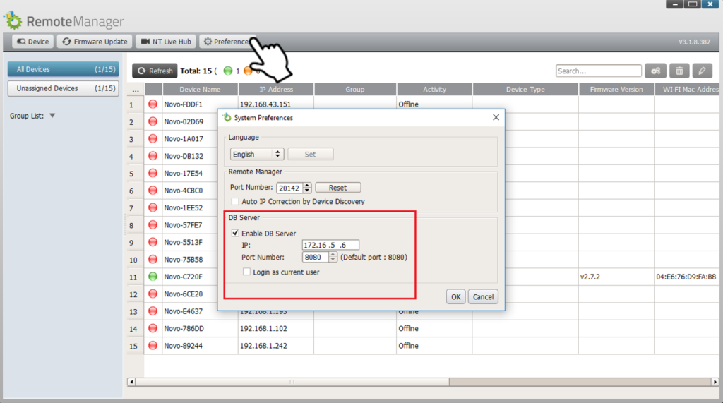Screen dimensions: 723x403
Task: Increase the Remote Manager port number
Action: (308, 185)
